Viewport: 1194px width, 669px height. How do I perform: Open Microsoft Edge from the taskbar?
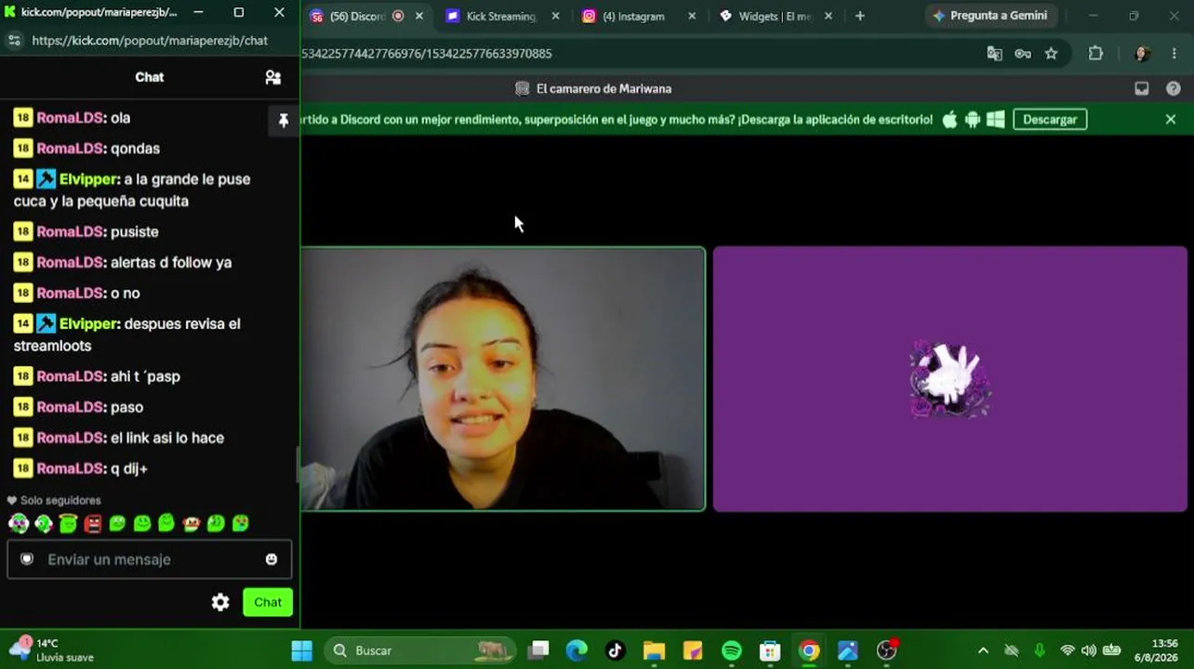pos(577,650)
